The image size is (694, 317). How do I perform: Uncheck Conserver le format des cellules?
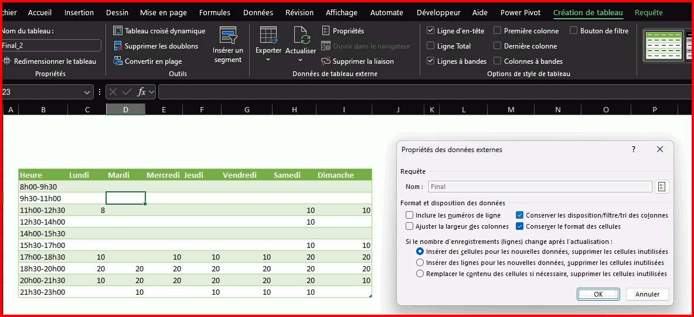coord(520,226)
